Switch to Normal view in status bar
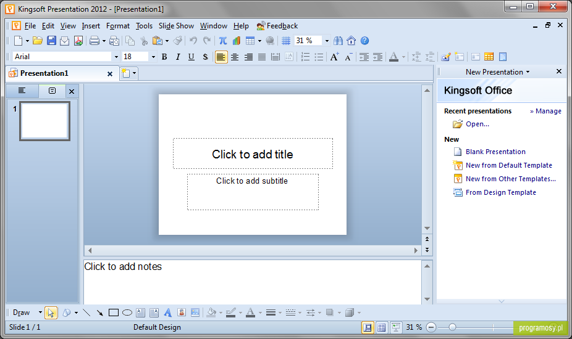The height and width of the screenshot is (339, 572). click(x=368, y=327)
